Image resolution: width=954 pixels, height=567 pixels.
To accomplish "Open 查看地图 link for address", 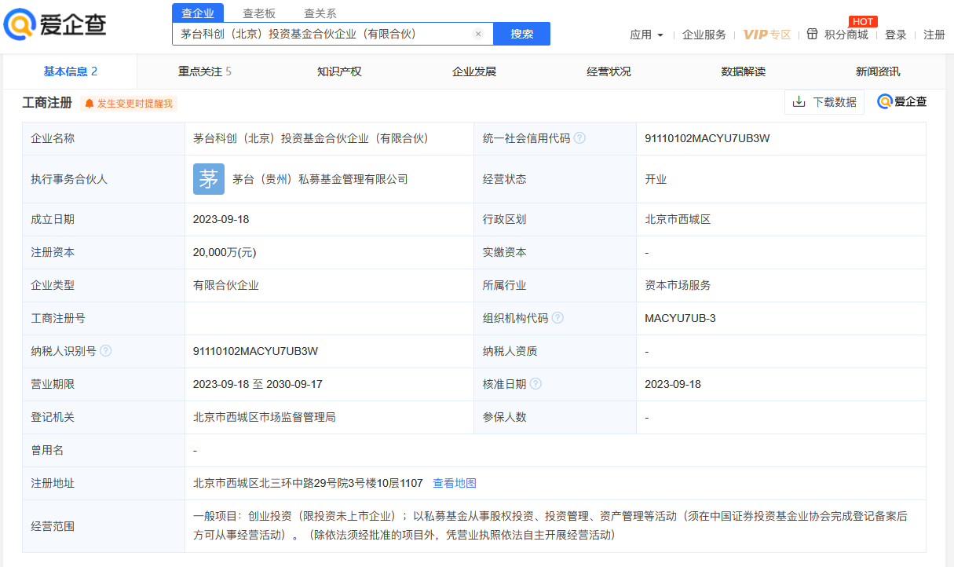I will (455, 483).
